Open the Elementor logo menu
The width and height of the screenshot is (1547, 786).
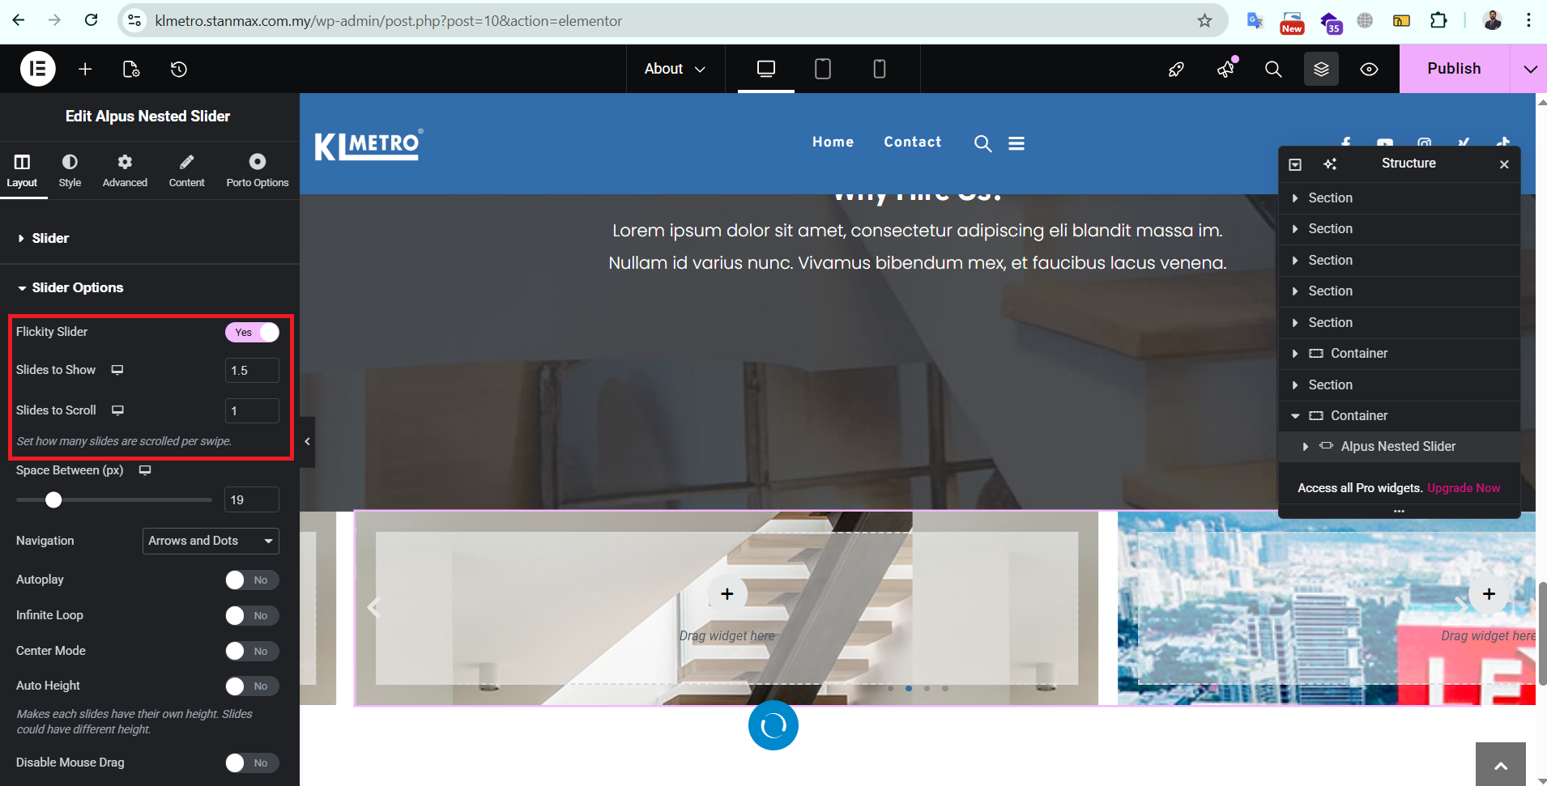pos(38,69)
